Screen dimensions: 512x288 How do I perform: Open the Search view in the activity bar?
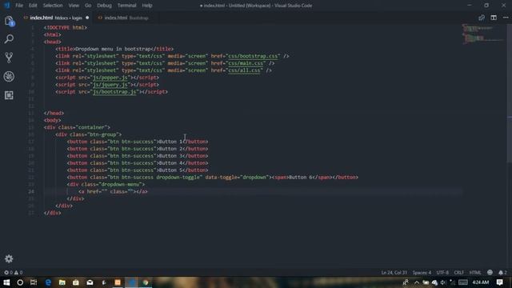click(x=9, y=39)
